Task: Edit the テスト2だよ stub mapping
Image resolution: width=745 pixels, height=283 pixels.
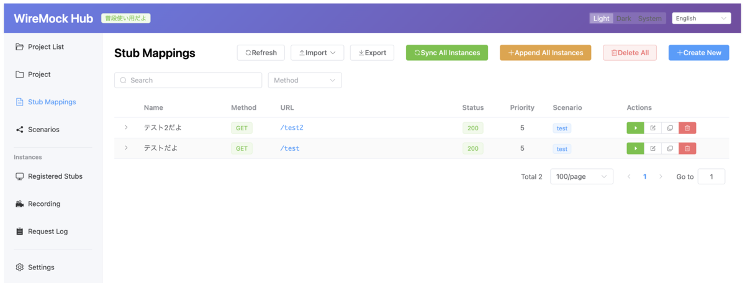Action: click(x=652, y=128)
